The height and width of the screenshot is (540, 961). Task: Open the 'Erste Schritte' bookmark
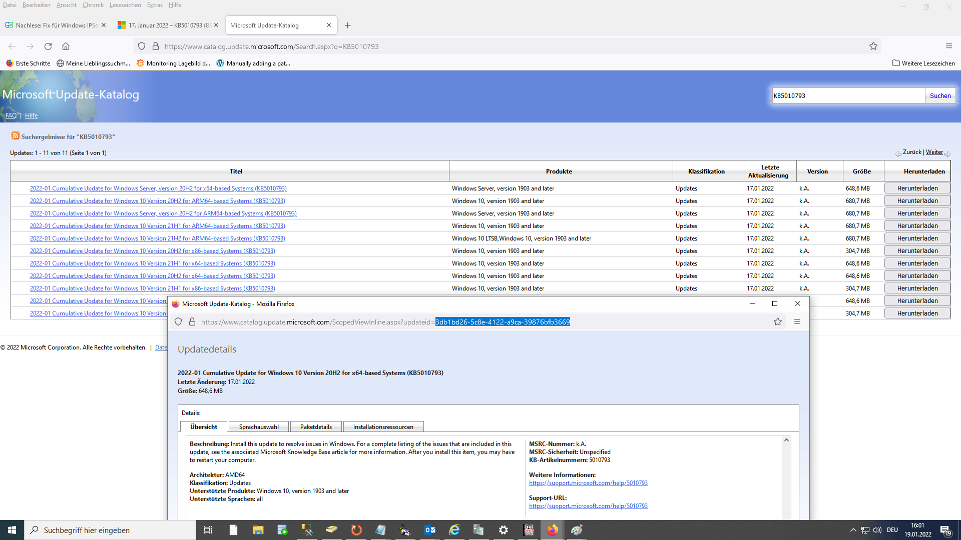[28, 63]
